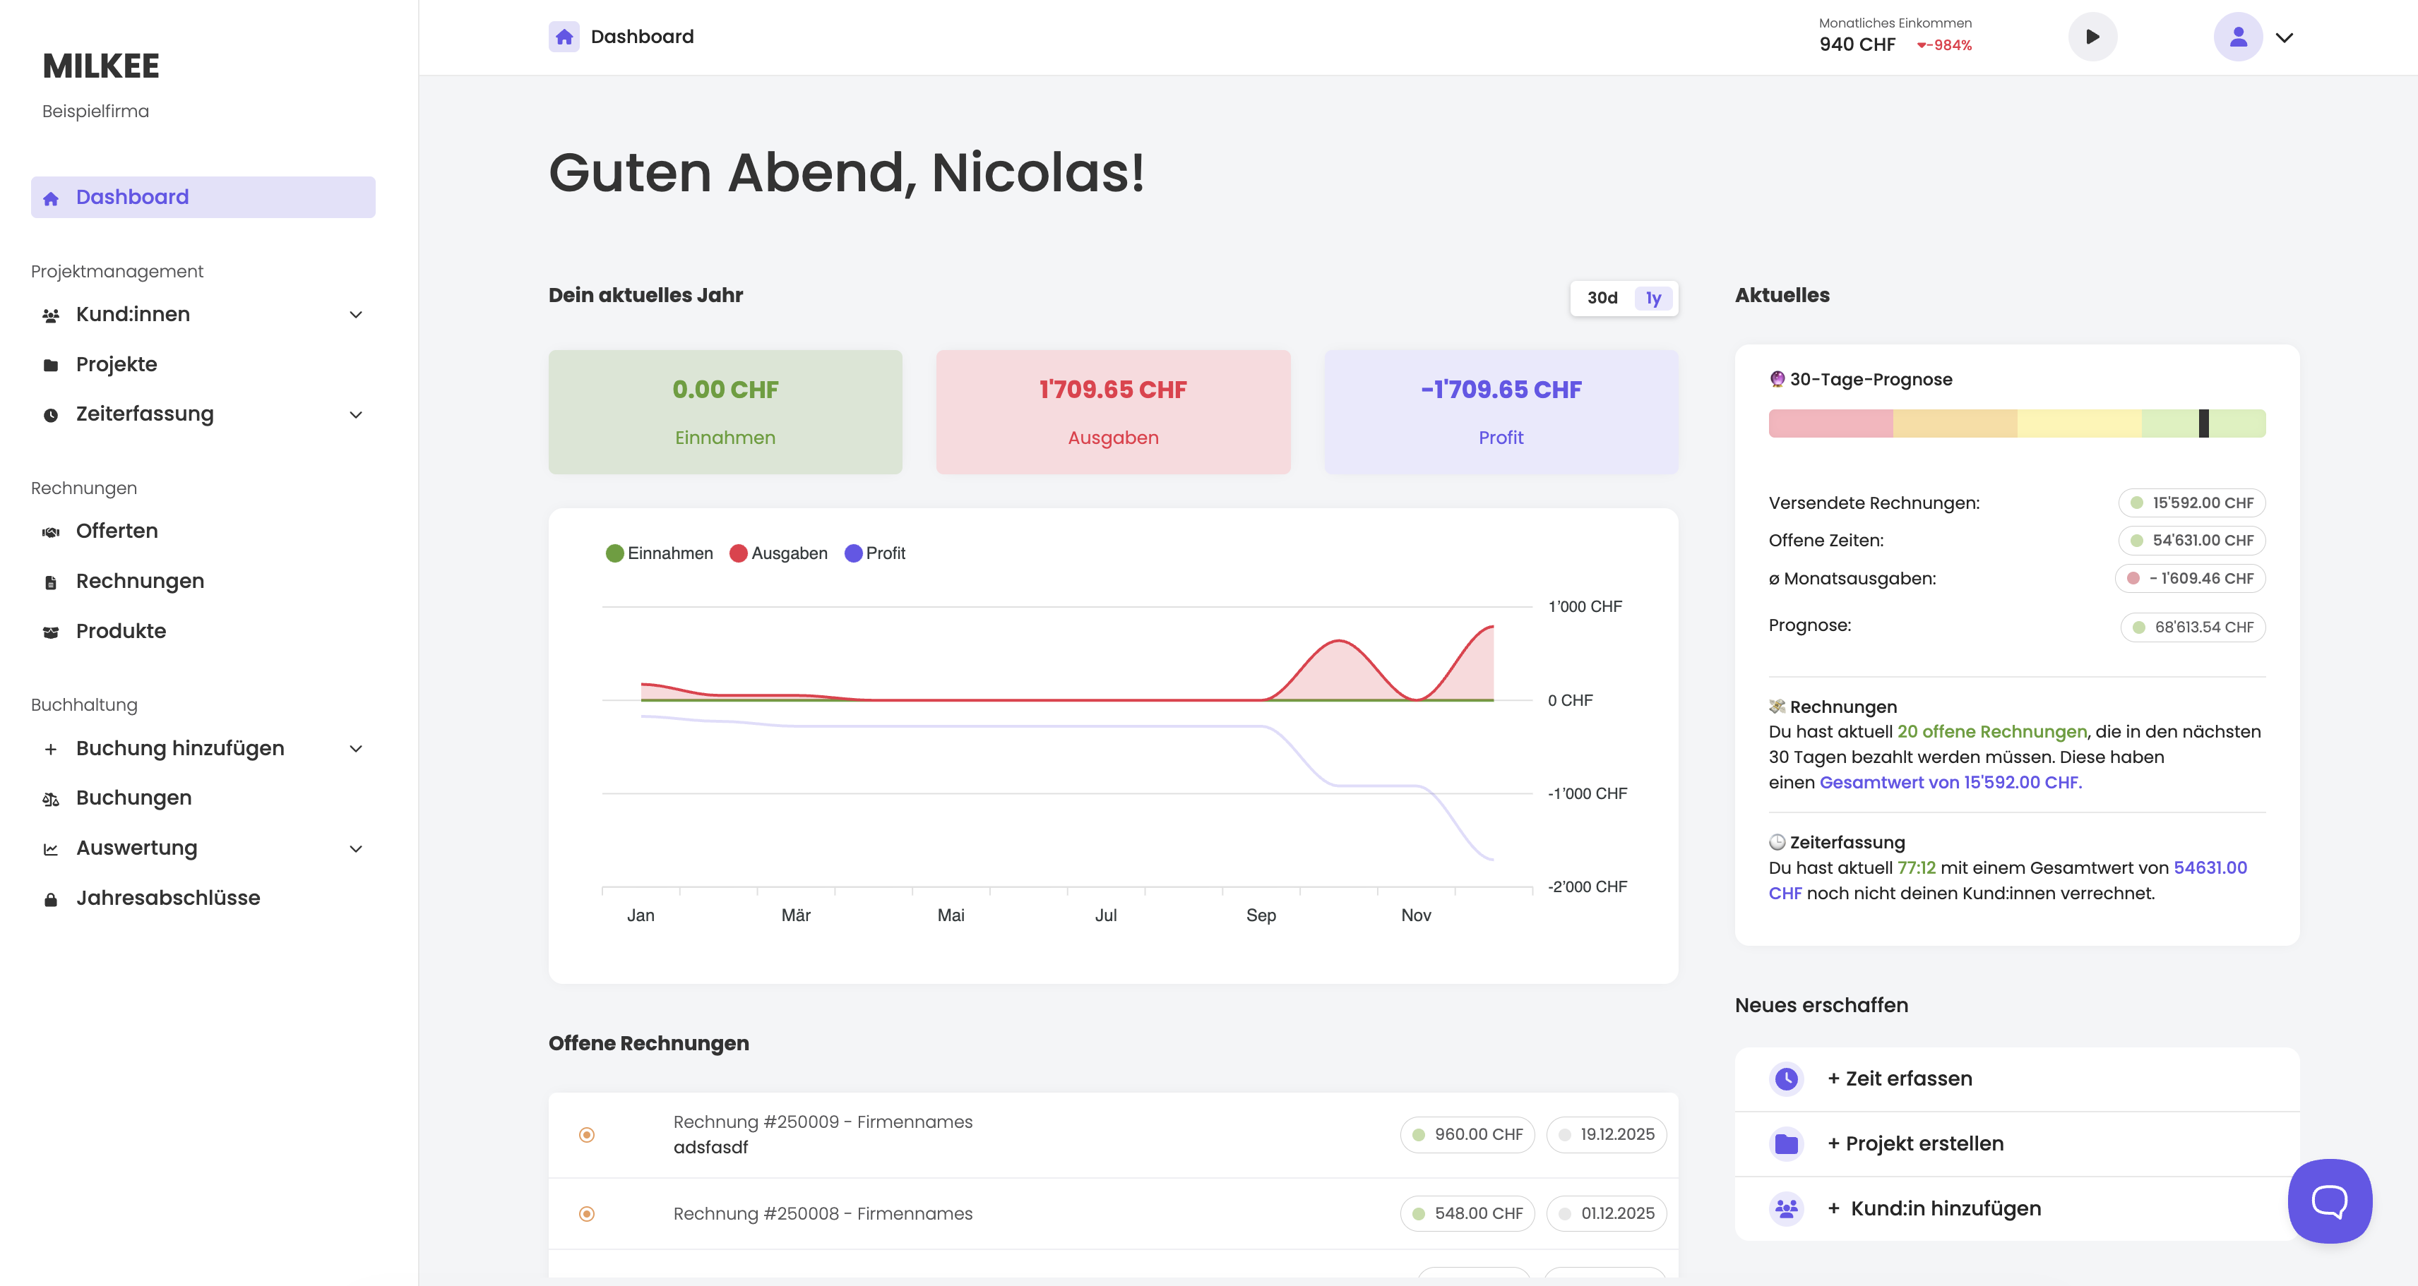Click the people icon for Kund:in hinzufügen
The height and width of the screenshot is (1286, 2418).
(x=1786, y=1208)
